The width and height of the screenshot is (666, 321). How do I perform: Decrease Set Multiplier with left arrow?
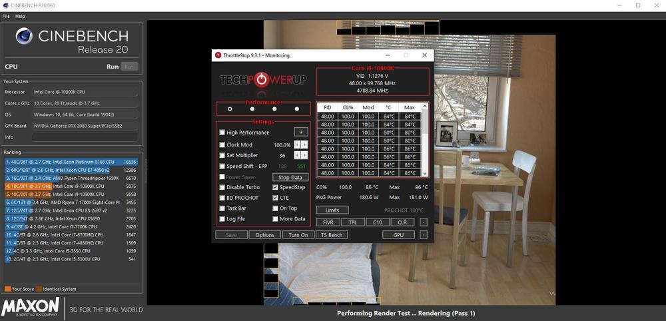[298, 155]
